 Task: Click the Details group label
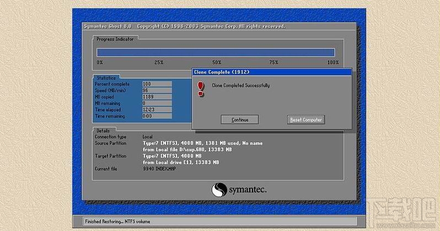coord(103,131)
